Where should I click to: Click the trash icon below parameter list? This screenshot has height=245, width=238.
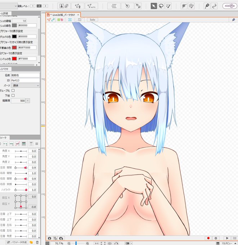37,242
